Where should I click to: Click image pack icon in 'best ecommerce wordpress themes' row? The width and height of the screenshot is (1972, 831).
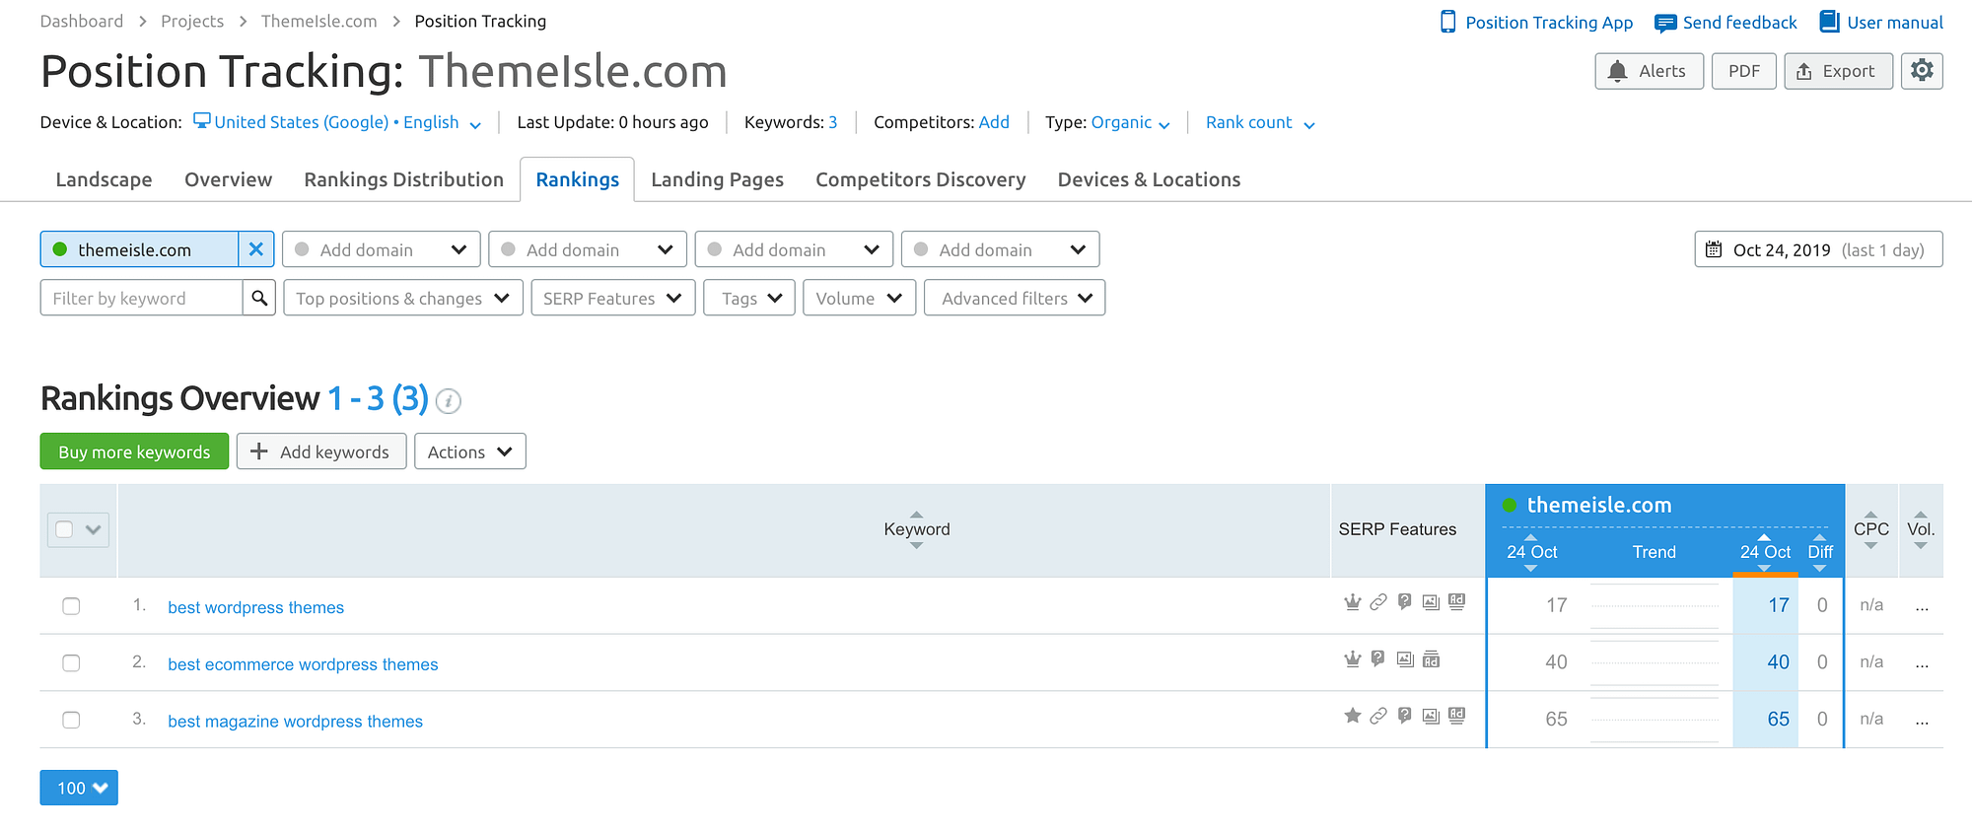[x=1405, y=659]
